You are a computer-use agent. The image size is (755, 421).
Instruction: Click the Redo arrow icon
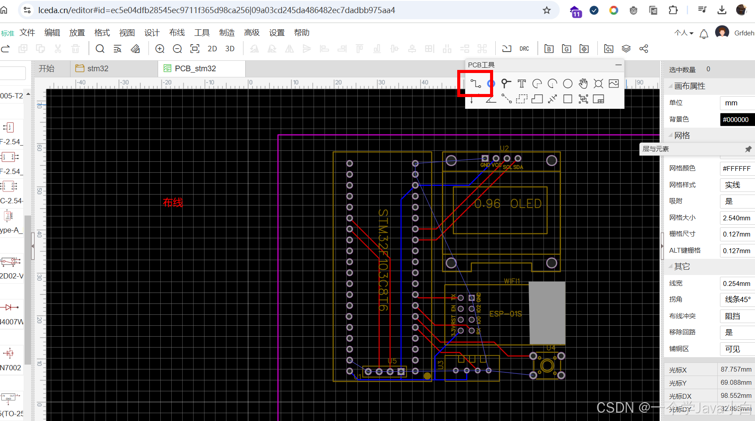5,49
